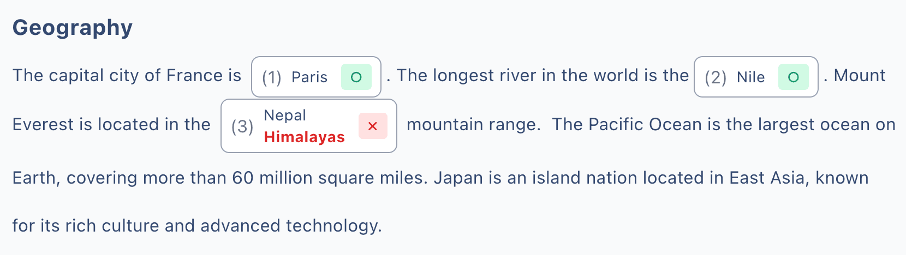Image resolution: width=906 pixels, height=255 pixels.
Task: Click the text "The capital city of France is"
Action: (x=127, y=75)
